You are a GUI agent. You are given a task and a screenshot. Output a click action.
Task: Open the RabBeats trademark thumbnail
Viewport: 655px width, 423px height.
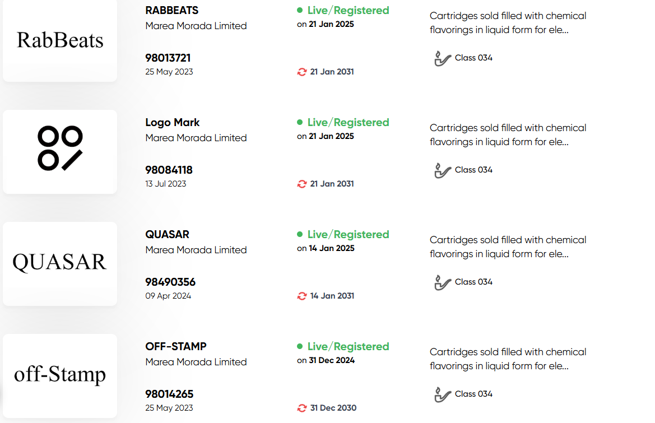[x=60, y=40]
